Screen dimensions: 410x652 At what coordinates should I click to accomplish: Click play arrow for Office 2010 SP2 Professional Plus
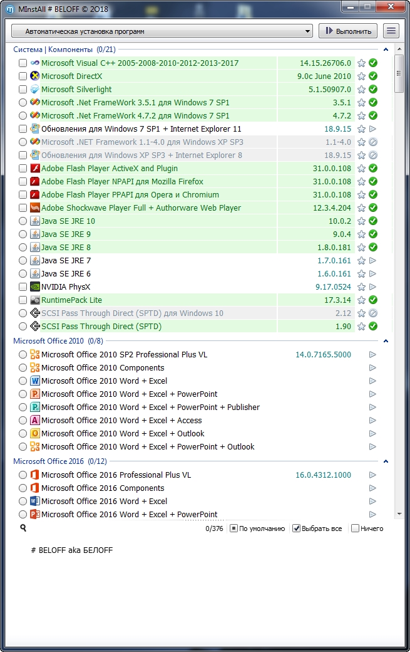pyautogui.click(x=372, y=355)
